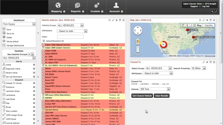This screenshot has height=125, width=223.
Task: Click the Filter text field
Action: 70,37
